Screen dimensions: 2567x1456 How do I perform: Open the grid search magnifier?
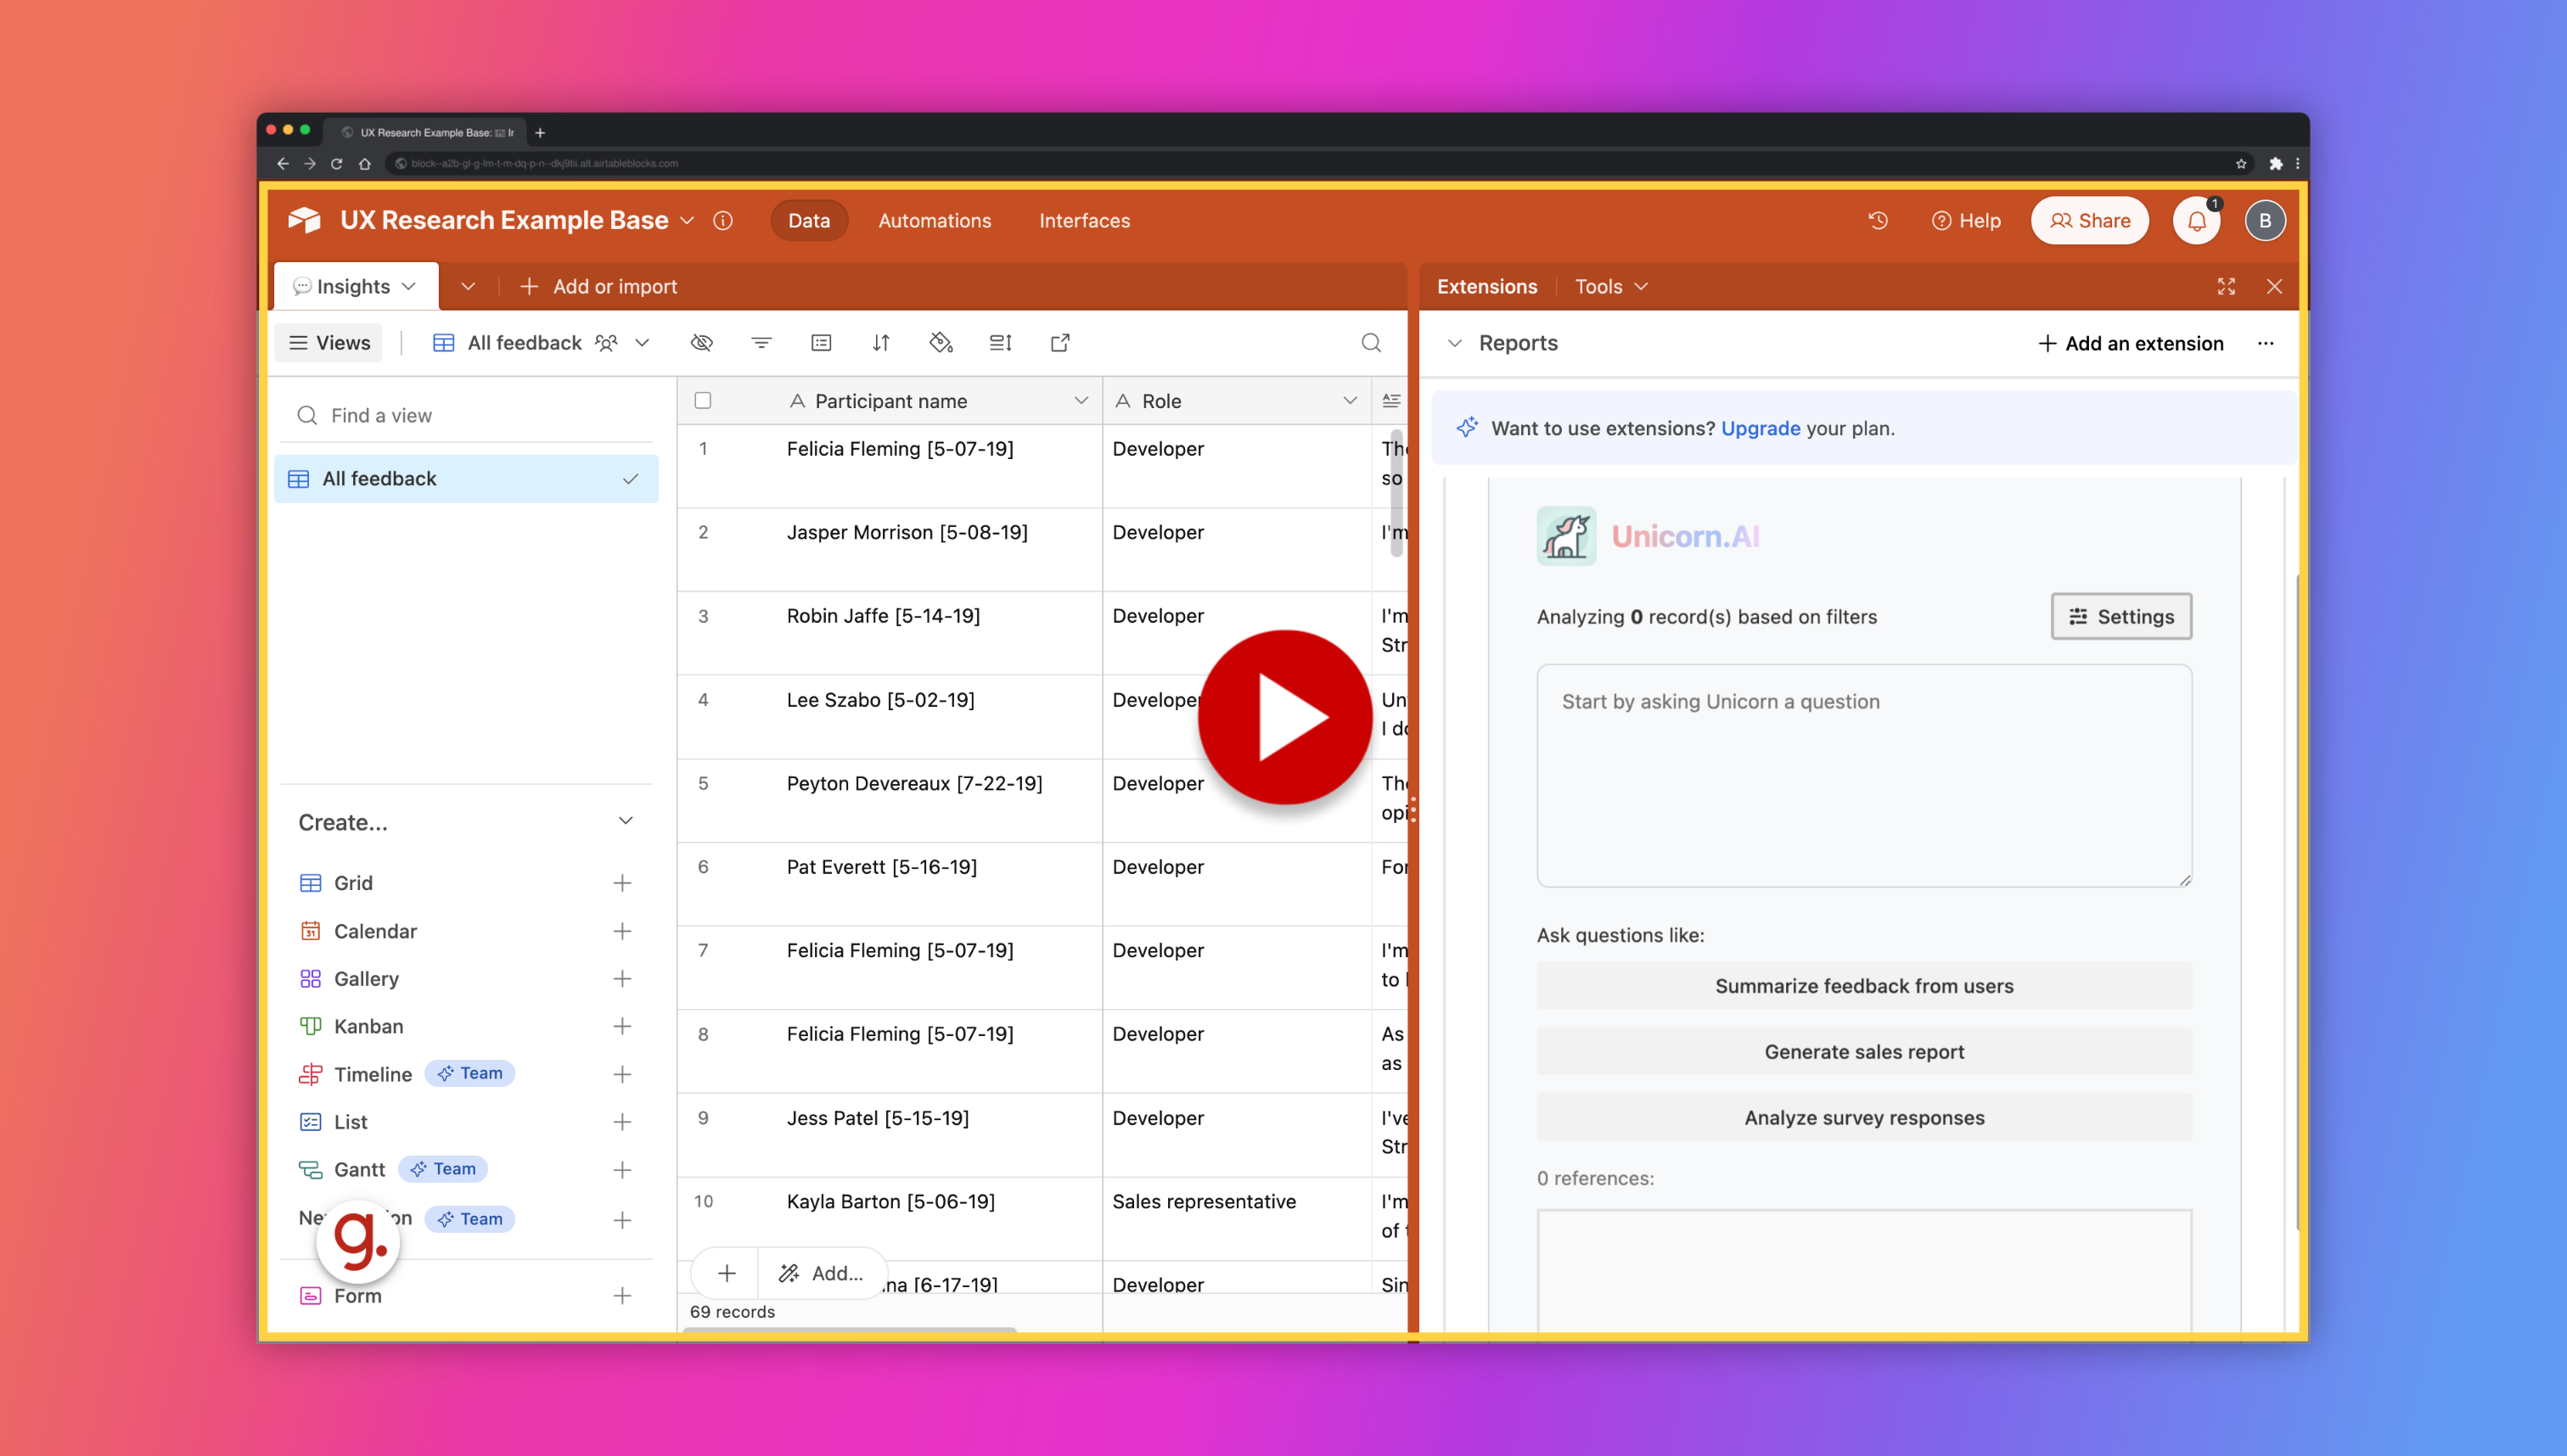coord(1372,343)
